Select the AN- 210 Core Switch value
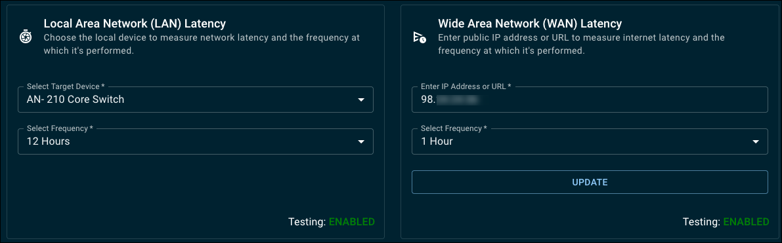The width and height of the screenshot is (782, 243). coord(76,100)
